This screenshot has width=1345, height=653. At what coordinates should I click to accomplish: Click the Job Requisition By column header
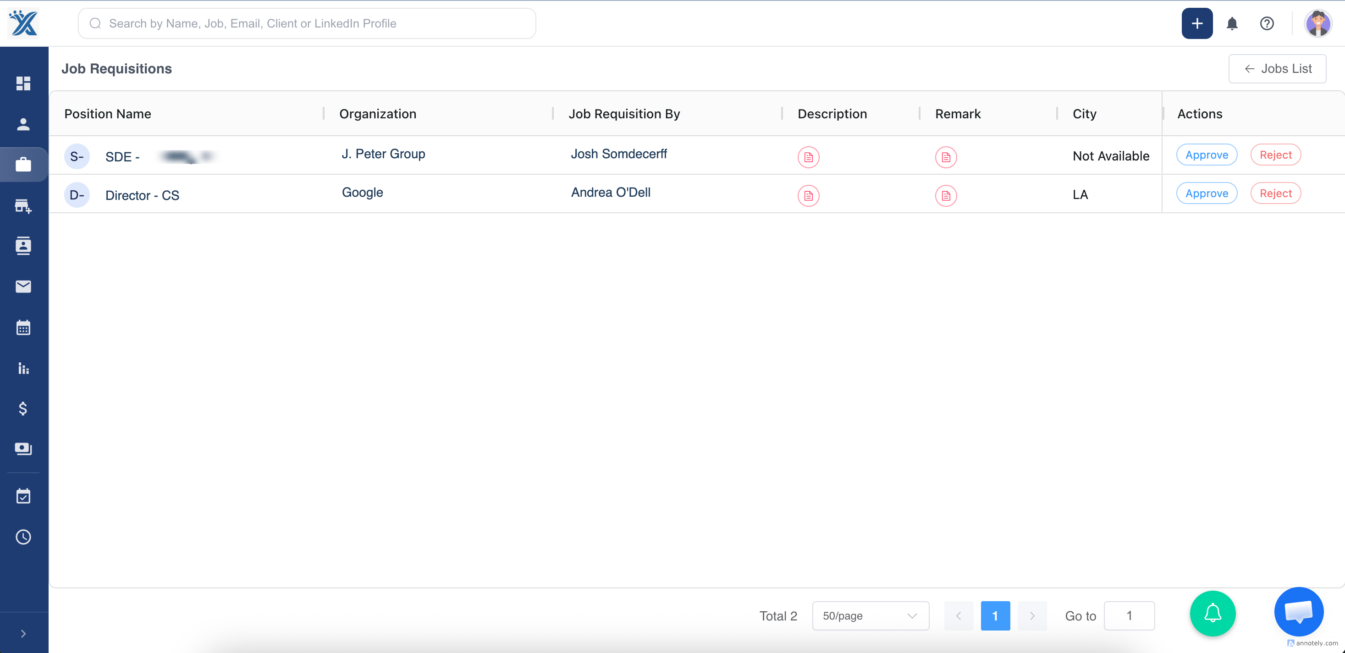[x=624, y=114]
